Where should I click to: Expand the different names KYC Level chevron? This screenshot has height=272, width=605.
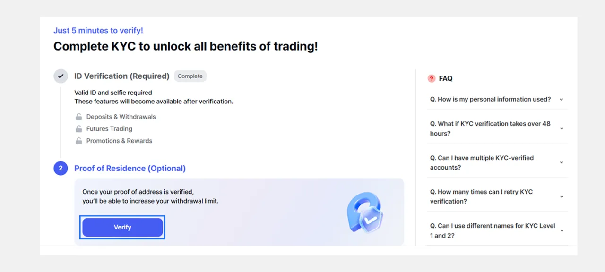pyautogui.click(x=562, y=231)
